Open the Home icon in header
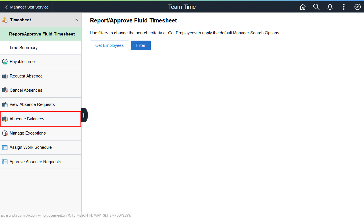This screenshot has height=218, width=364. pyautogui.click(x=303, y=7)
